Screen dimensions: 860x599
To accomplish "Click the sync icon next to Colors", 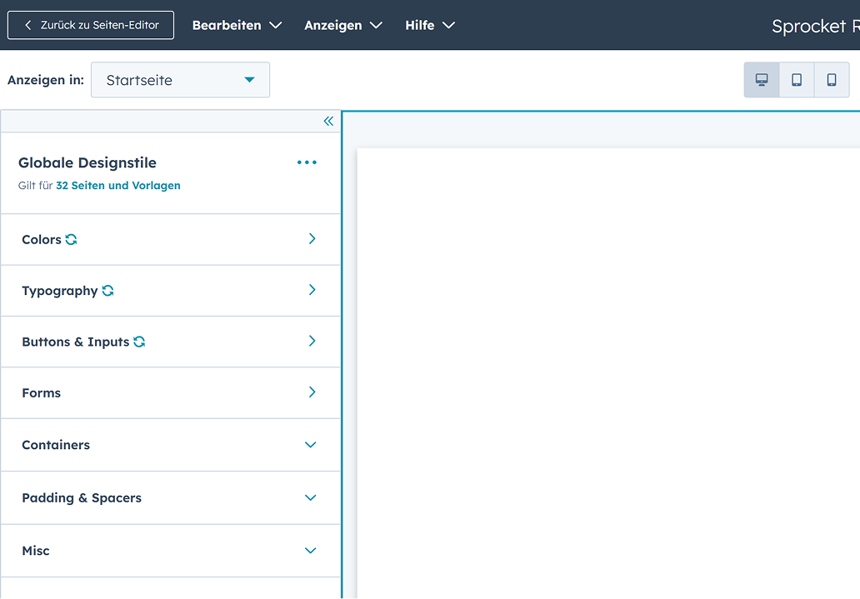I will (72, 240).
